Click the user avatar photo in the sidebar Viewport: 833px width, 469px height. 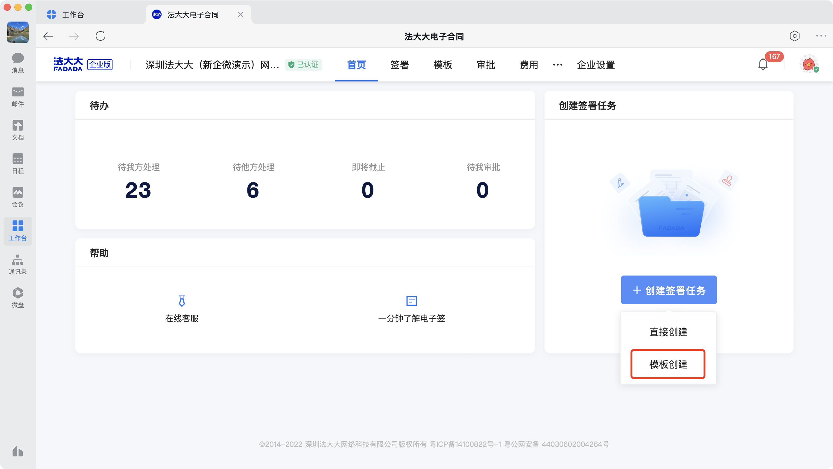[x=18, y=32]
